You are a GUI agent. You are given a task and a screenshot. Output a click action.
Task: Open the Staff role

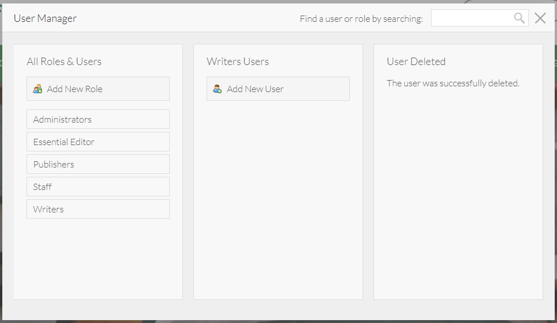[x=98, y=187]
